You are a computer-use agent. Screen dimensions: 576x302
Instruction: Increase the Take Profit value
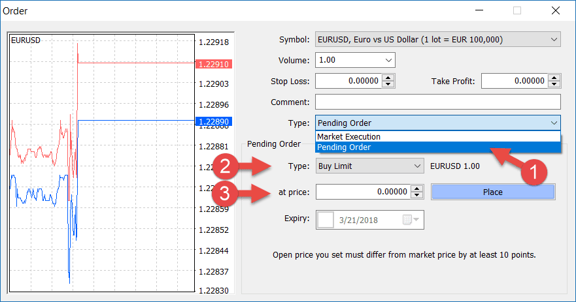[x=554, y=78]
